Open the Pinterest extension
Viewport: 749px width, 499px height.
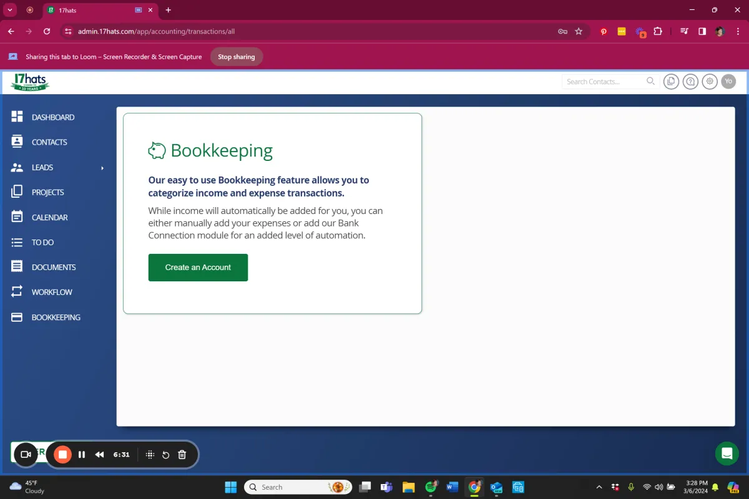point(604,31)
